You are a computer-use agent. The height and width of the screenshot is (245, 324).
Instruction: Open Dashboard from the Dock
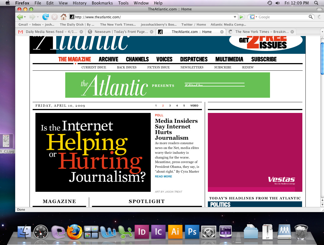[41, 232]
